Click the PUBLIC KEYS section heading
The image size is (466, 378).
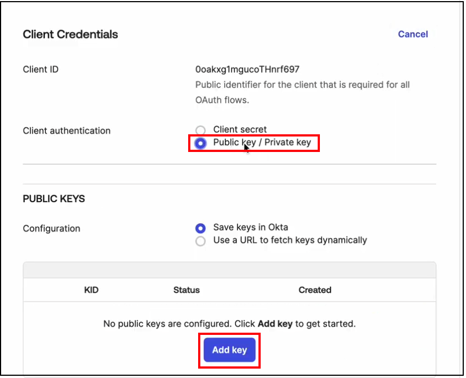(x=54, y=199)
